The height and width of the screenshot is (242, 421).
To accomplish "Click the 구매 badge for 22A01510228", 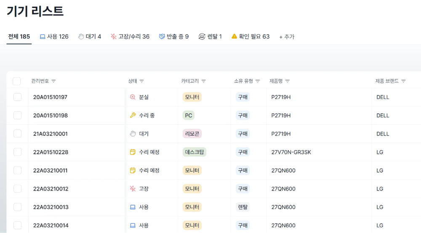I will coord(243,152).
